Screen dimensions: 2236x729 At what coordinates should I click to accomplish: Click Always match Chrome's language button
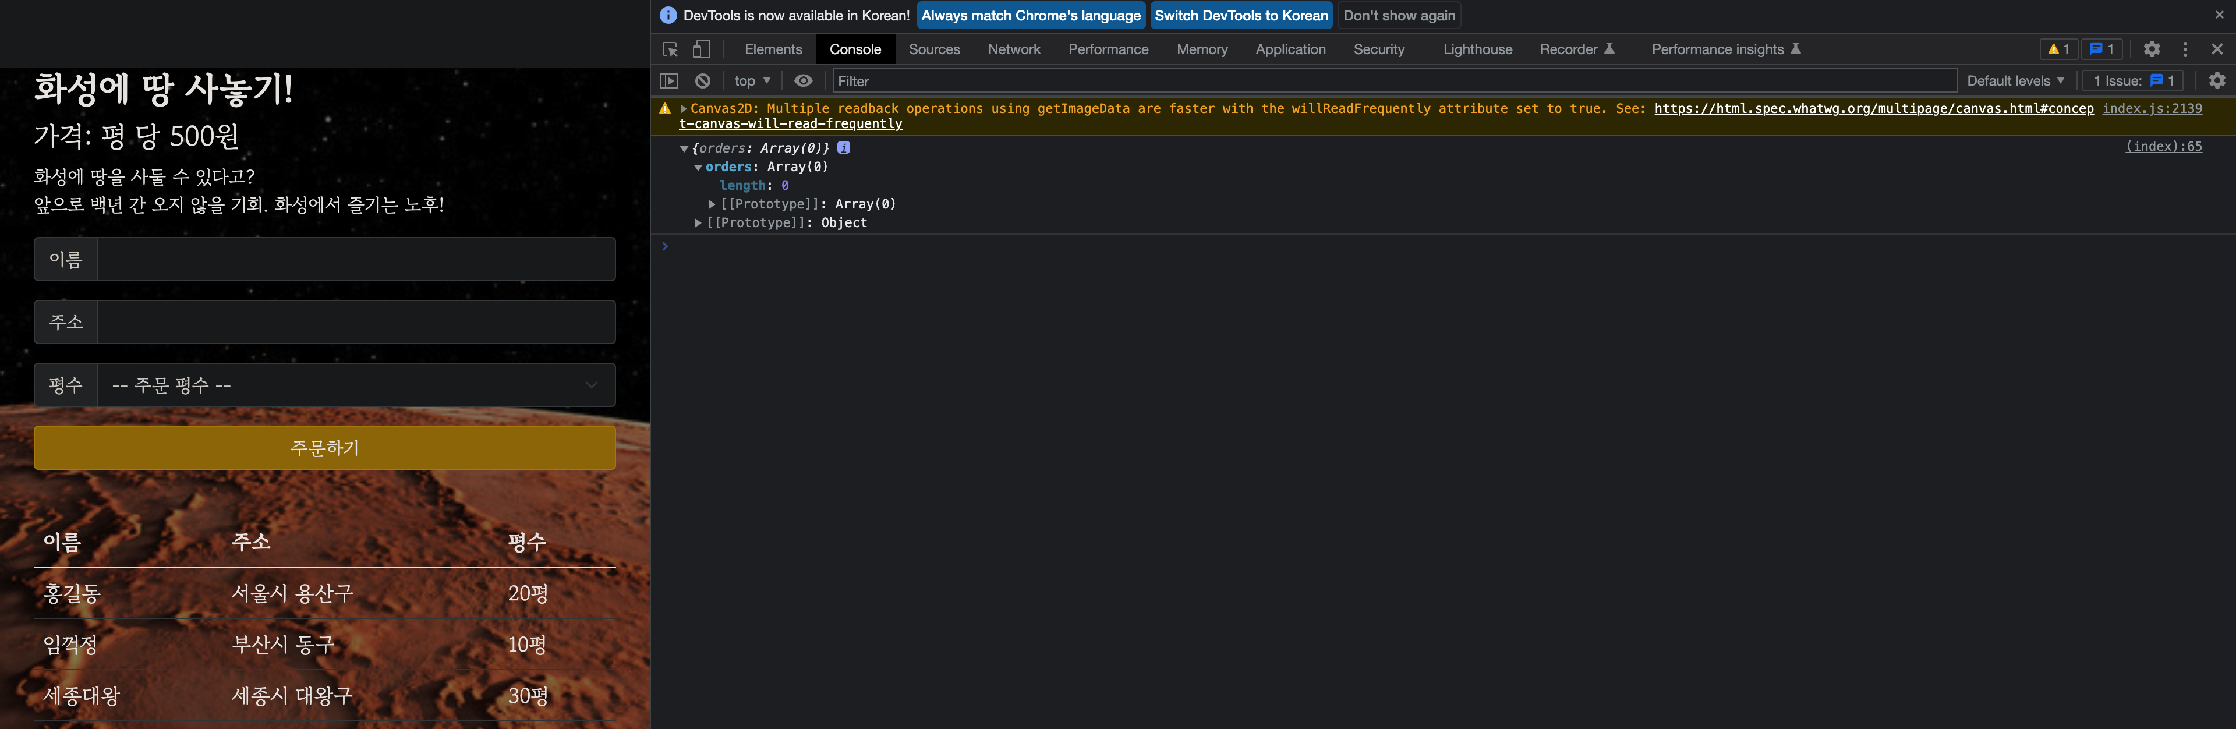pos(1031,15)
